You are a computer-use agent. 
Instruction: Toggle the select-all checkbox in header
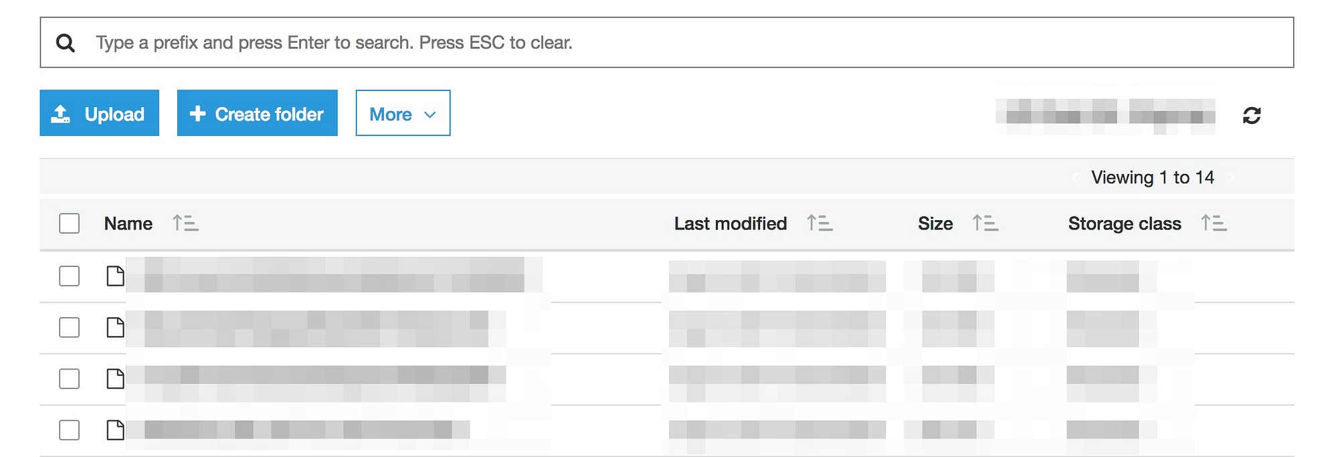[70, 223]
